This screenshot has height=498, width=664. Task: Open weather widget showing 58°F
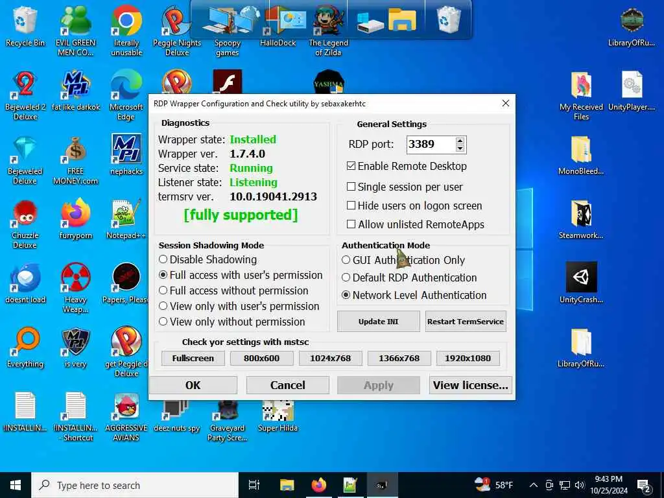(x=493, y=485)
